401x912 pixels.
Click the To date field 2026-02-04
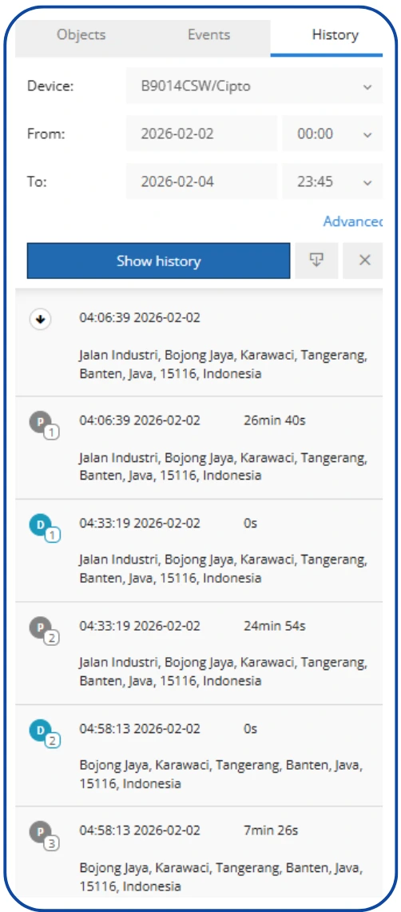[201, 181]
